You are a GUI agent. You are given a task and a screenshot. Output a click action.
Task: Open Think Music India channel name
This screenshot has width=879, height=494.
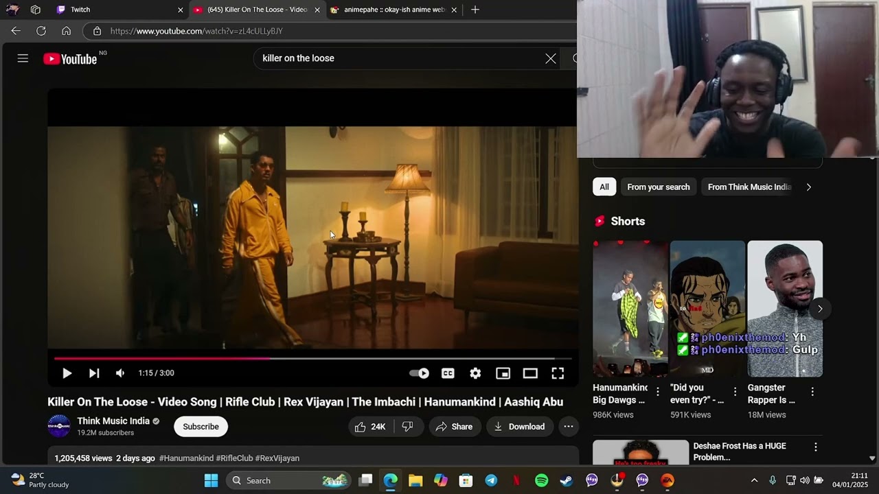click(x=113, y=421)
